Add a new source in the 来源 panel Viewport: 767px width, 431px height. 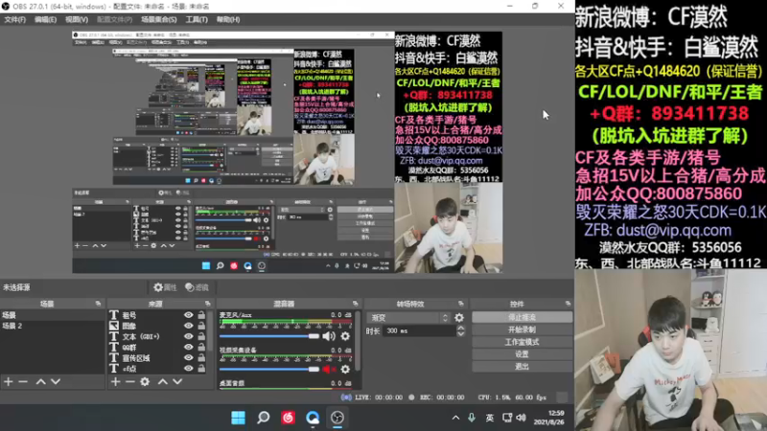point(115,381)
